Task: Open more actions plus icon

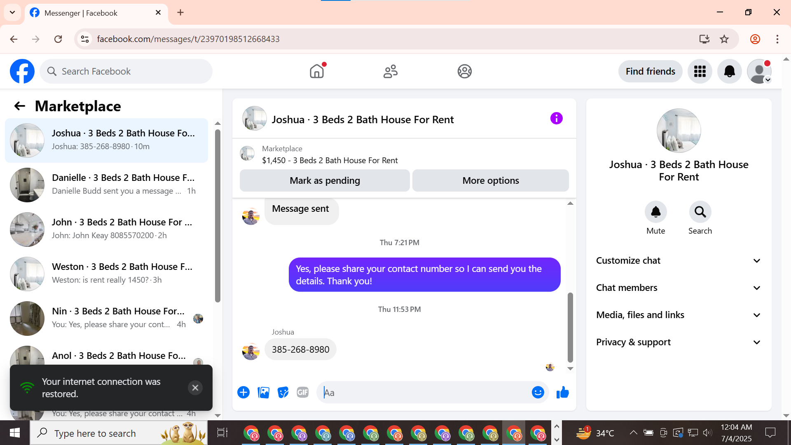Action: 243,393
